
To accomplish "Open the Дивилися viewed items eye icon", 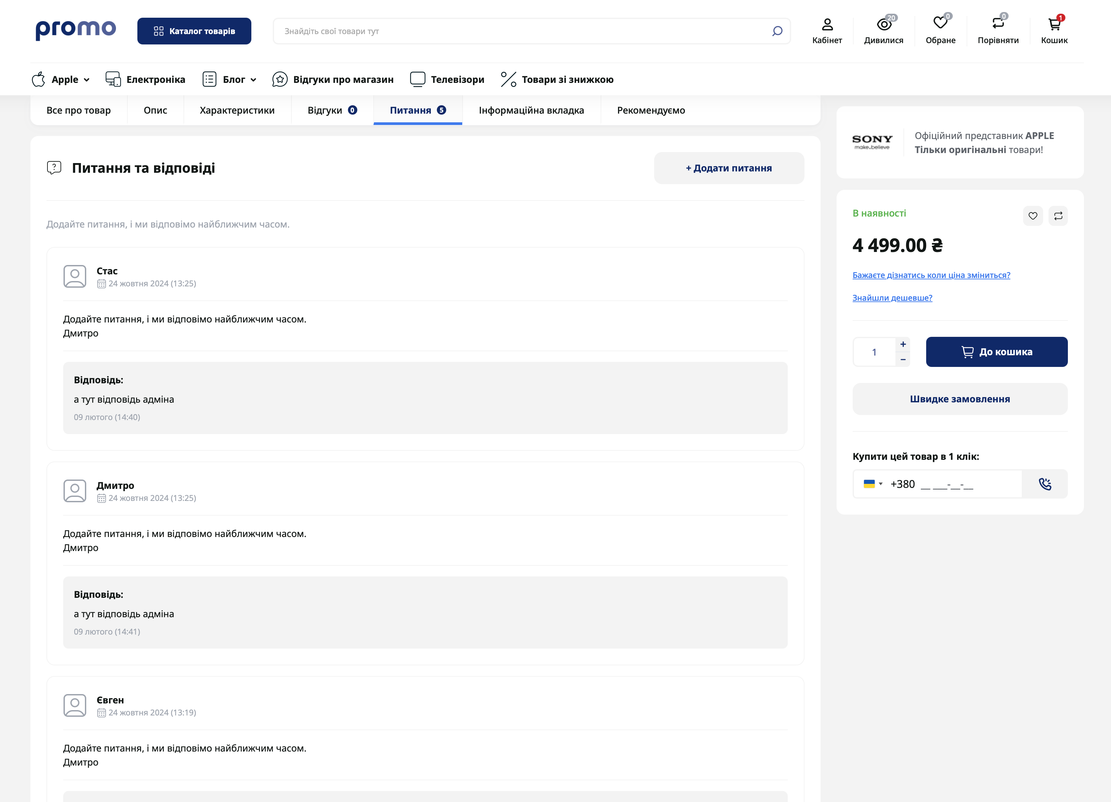I will coord(883,24).
